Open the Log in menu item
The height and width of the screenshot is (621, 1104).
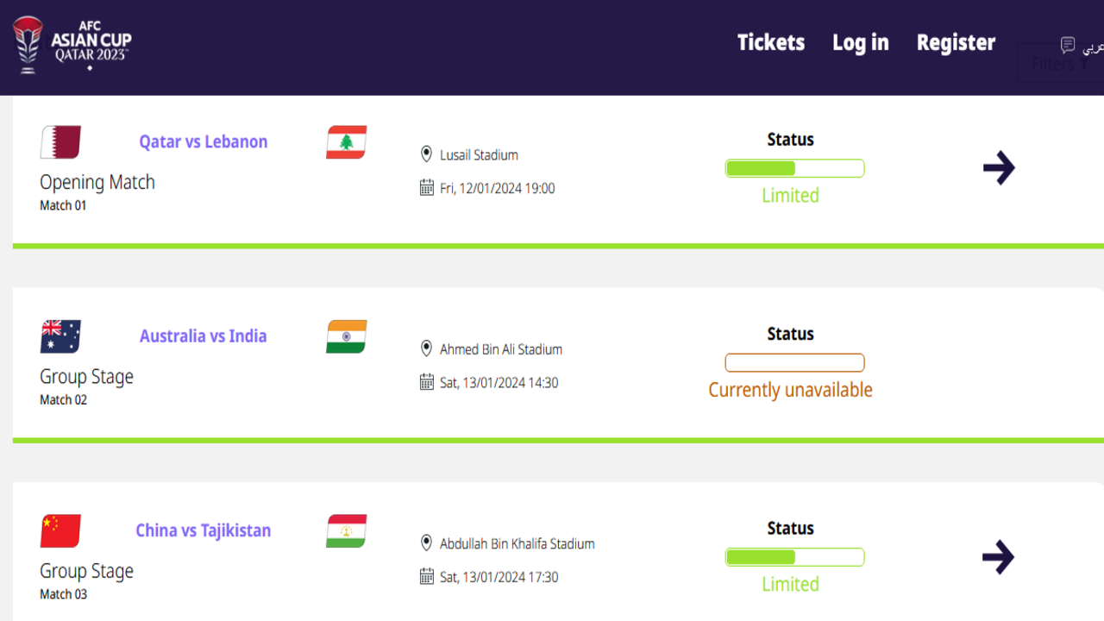[860, 43]
